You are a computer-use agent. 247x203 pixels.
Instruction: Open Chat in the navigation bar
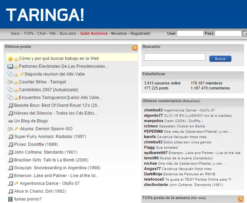click(x=42, y=33)
